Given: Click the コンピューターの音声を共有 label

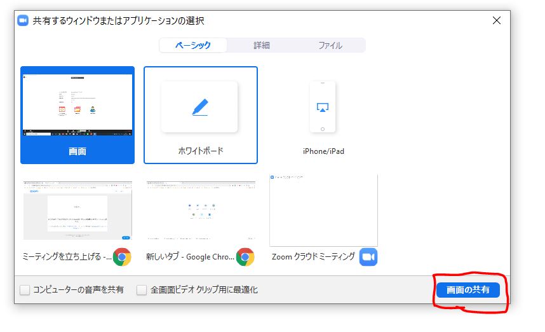Looking at the screenshot, I should coord(78,289).
